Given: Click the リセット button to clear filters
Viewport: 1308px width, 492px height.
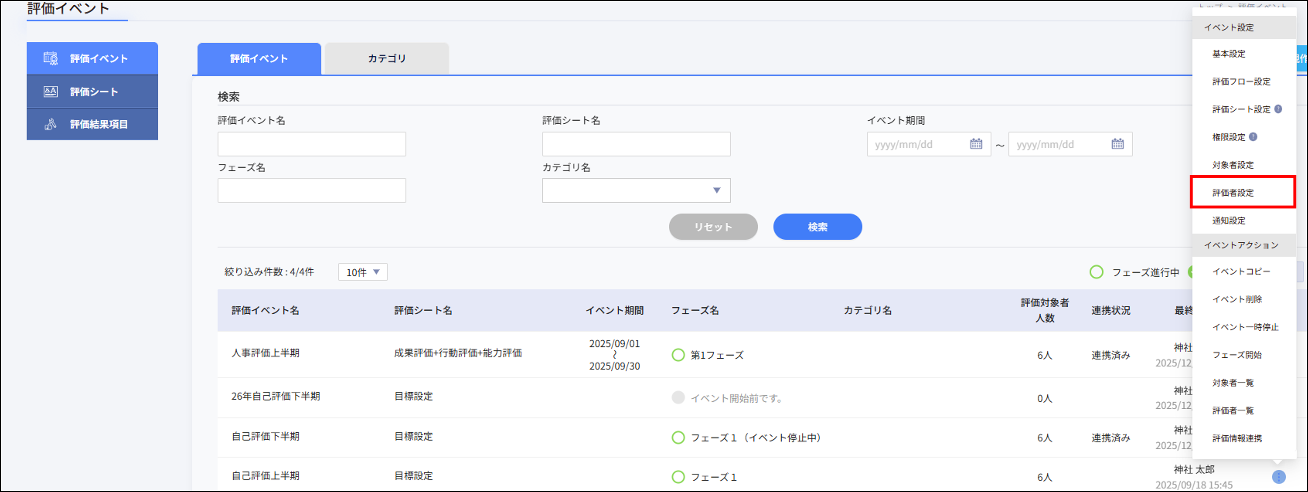Looking at the screenshot, I should point(713,227).
